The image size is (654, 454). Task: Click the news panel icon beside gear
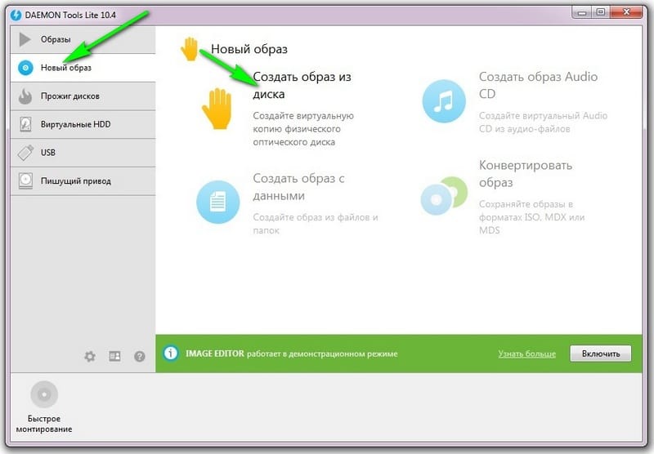click(114, 356)
